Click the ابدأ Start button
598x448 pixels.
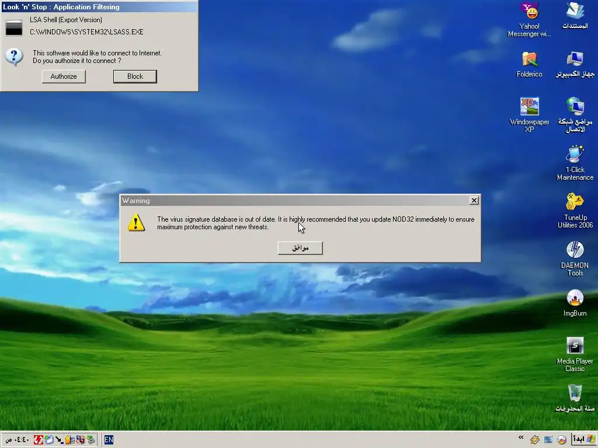pos(584,439)
